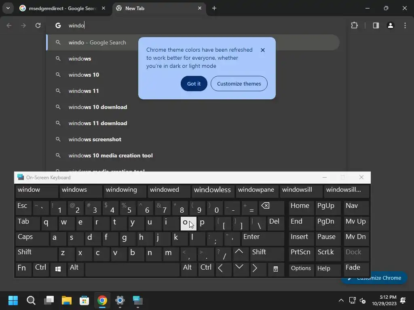The width and height of the screenshot is (414, 310).
Task: Tap the left arrow key on keyboard
Action: [223, 269]
